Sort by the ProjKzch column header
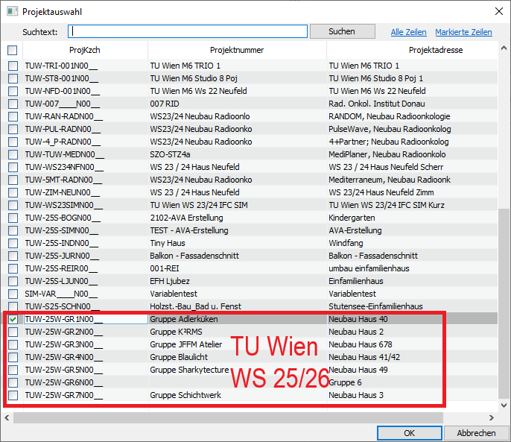Viewport: 511px width, 442px height. [84, 51]
